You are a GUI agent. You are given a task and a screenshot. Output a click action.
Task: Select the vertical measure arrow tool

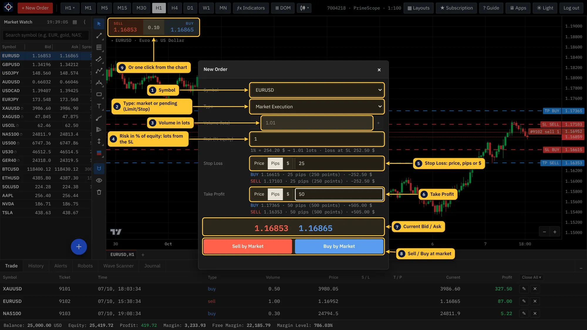pyautogui.click(x=99, y=141)
